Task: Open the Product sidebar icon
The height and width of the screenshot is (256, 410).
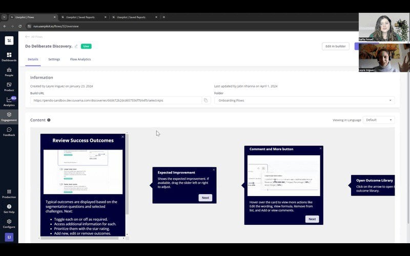Action: pyautogui.click(x=9, y=86)
